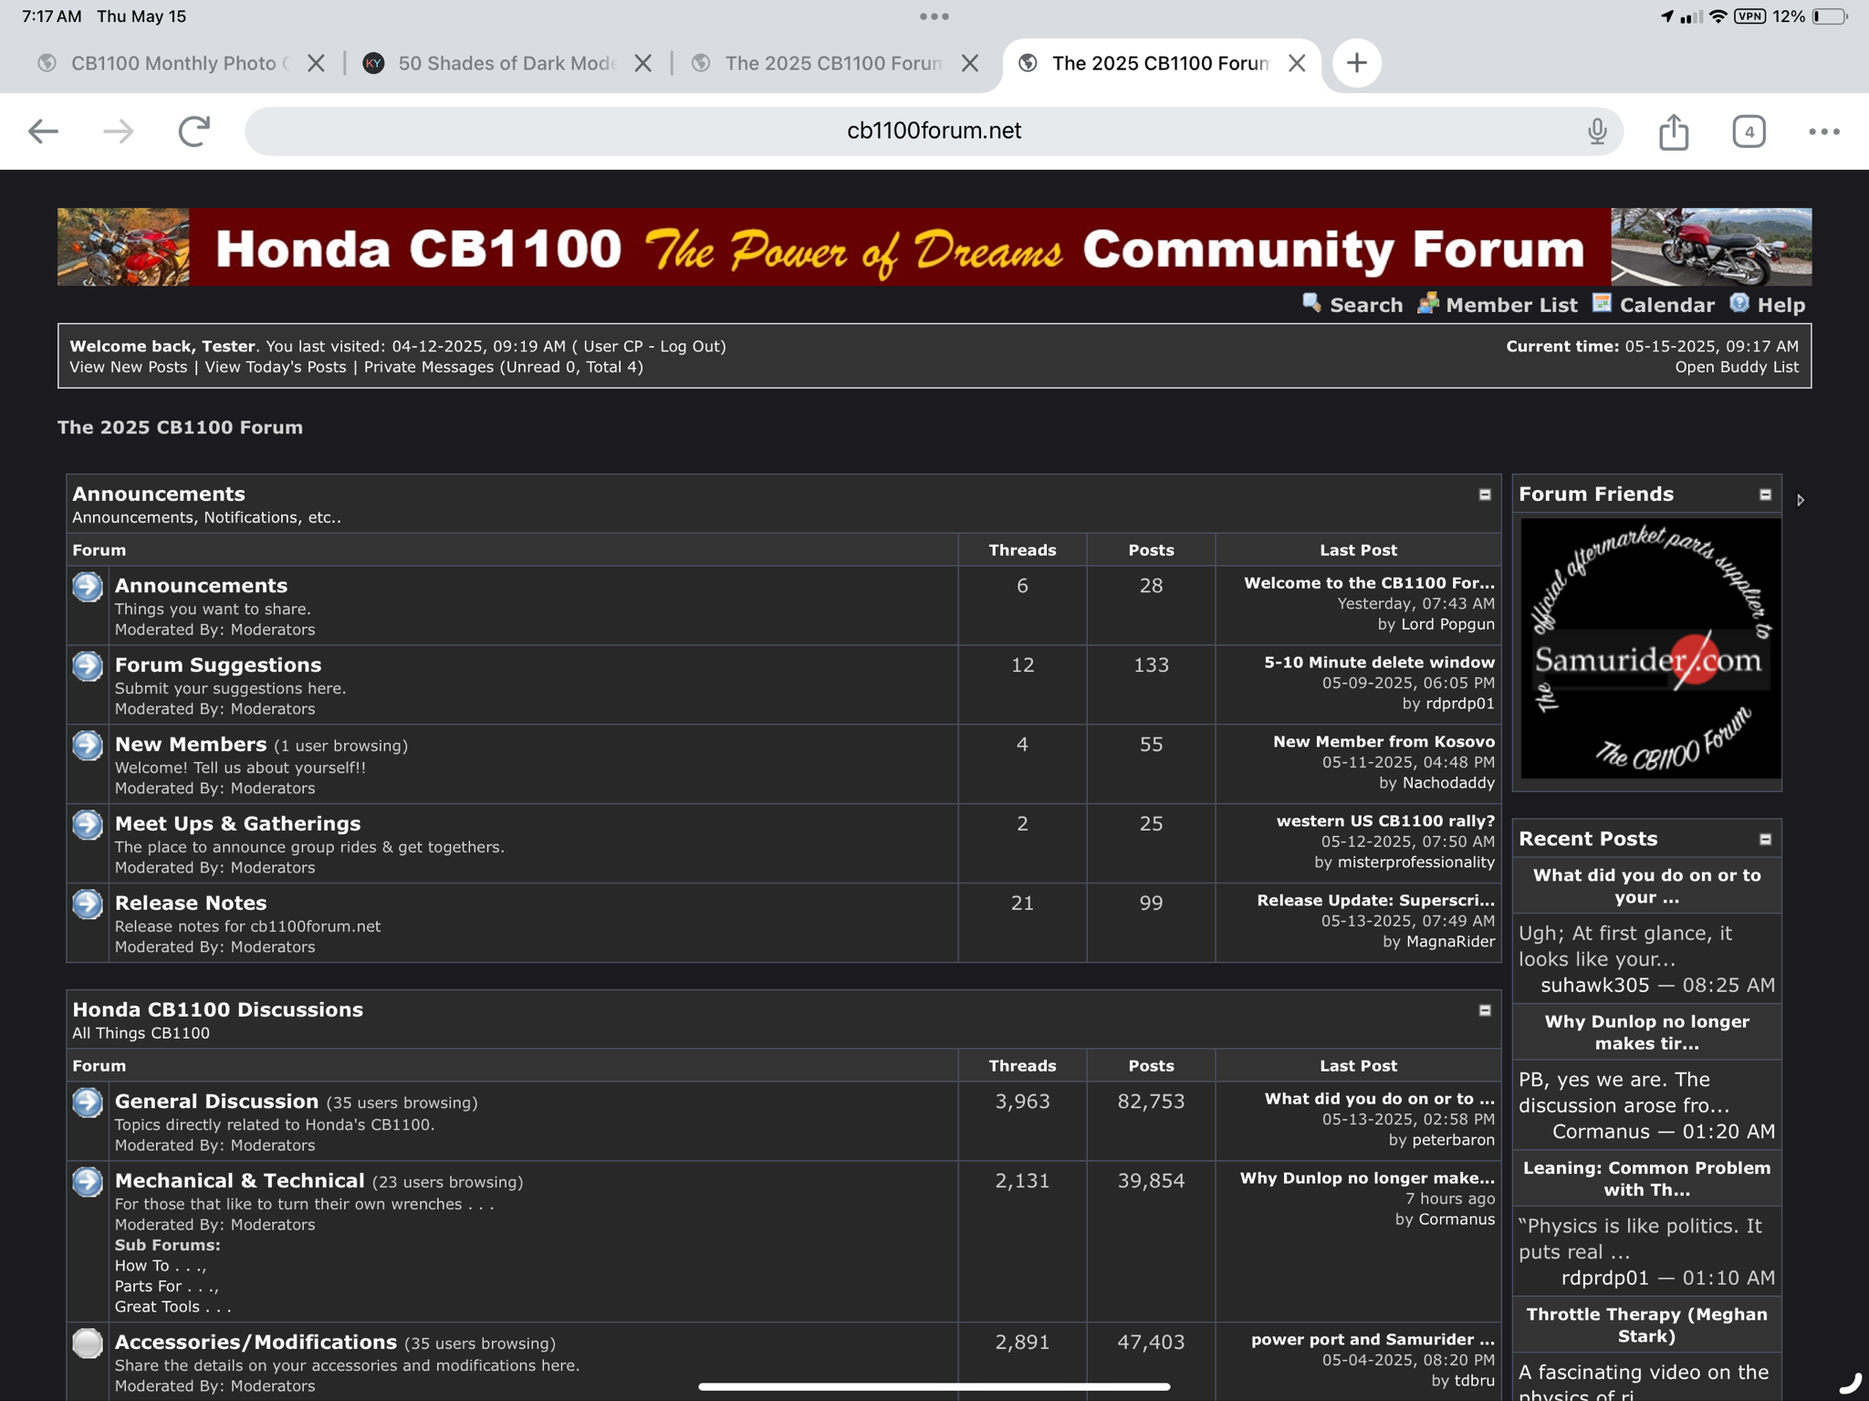1869x1401 pixels.
Task: Click the New Members forum status icon
Action: coord(88,745)
